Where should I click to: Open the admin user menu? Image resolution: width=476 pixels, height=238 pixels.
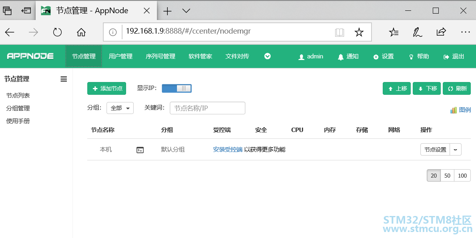click(x=311, y=56)
